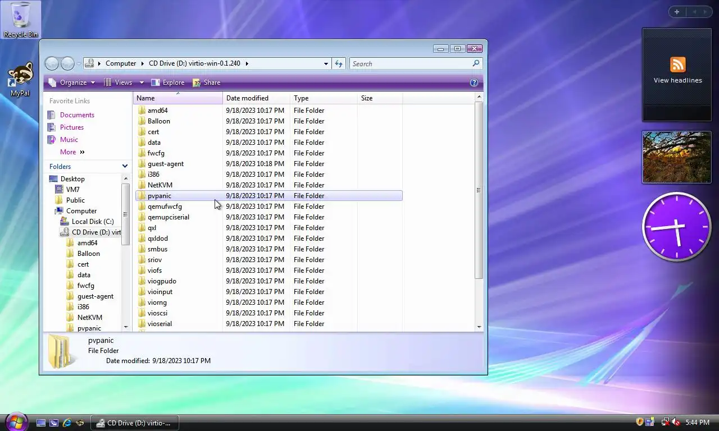This screenshot has height=431, width=719.
Task: Open the Organize menu
Action: [x=72, y=82]
